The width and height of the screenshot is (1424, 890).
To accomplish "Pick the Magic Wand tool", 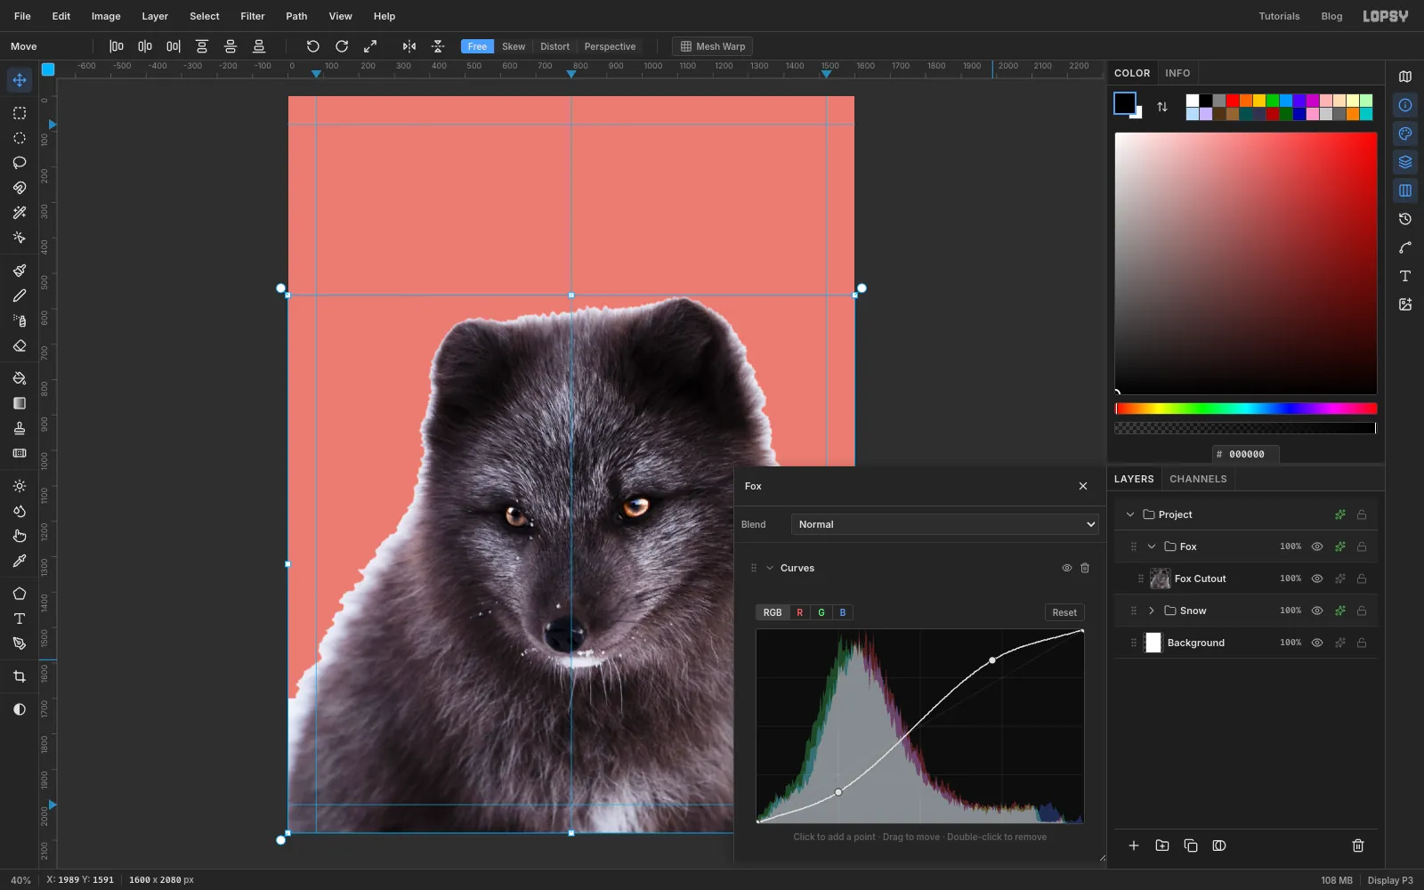I will point(20,213).
